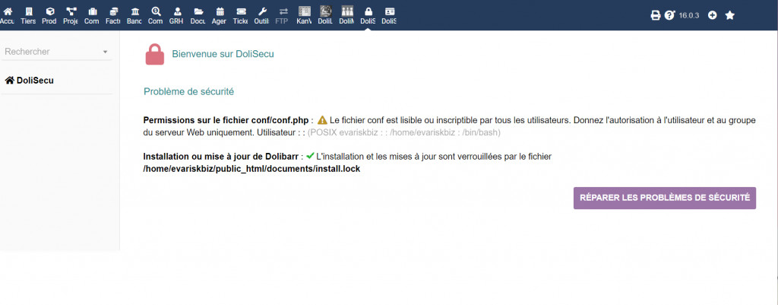Open the Facturation coins icon menu
The height and width of the screenshot is (305, 778).
(x=113, y=15)
